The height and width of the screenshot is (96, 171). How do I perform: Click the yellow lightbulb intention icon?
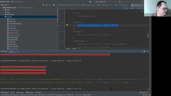pyautogui.click(x=67, y=25)
